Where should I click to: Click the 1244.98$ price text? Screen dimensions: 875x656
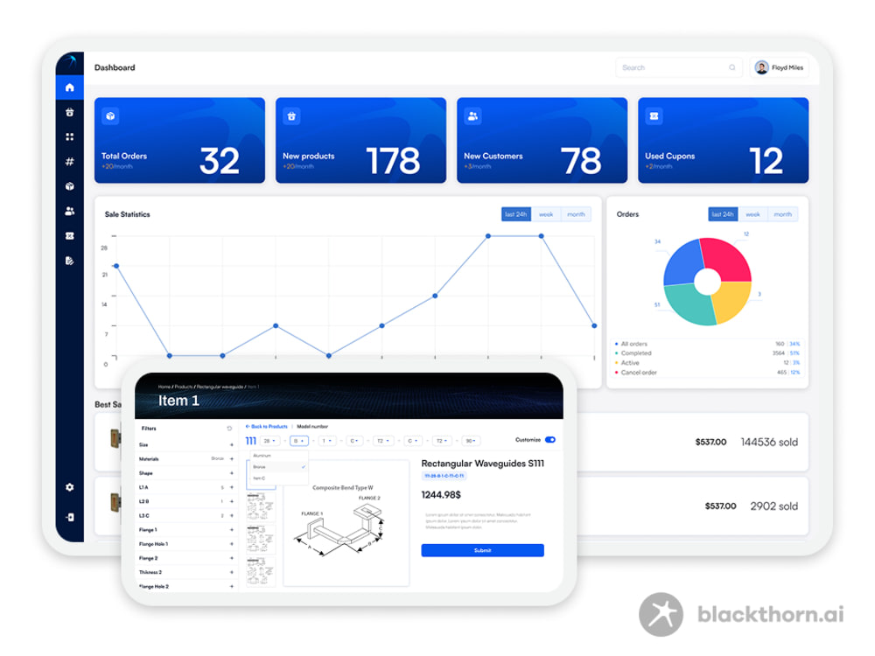pyautogui.click(x=441, y=495)
